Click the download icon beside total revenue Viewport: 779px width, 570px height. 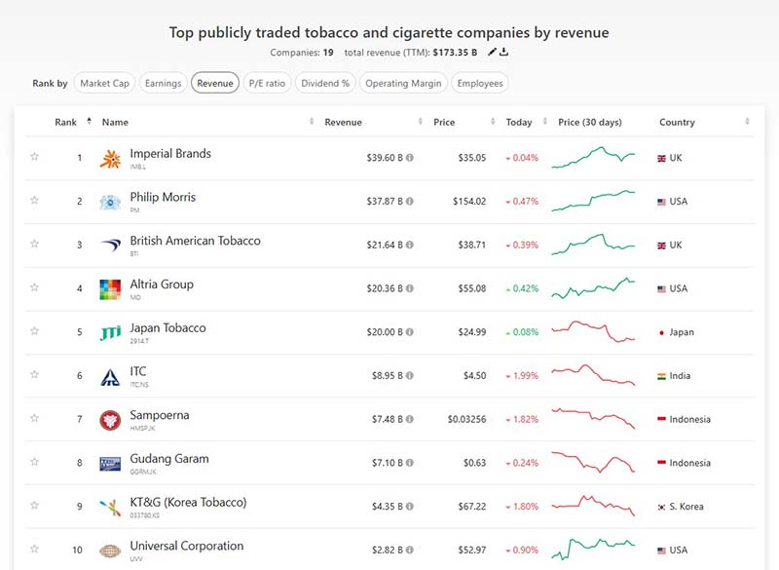pos(504,52)
